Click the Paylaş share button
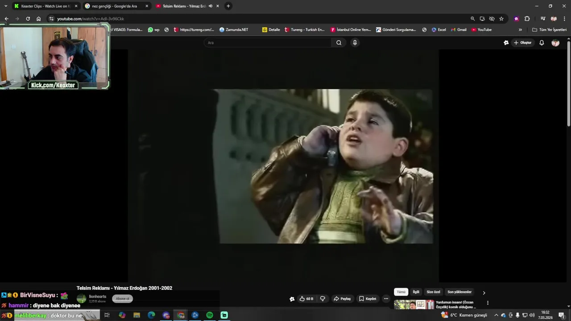 coord(342,299)
